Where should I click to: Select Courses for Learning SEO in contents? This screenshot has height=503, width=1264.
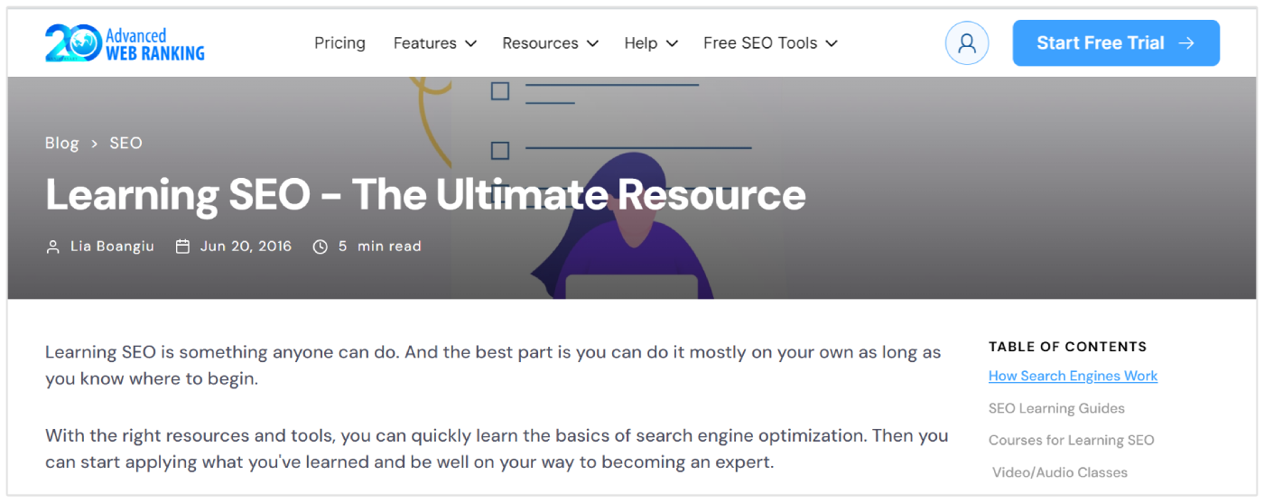(x=1071, y=441)
